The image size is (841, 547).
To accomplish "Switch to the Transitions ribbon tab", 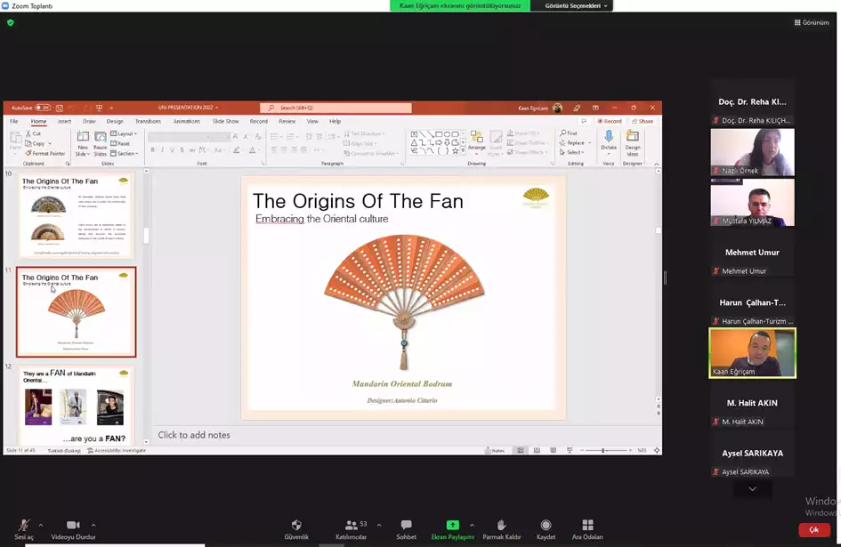I will tap(149, 121).
